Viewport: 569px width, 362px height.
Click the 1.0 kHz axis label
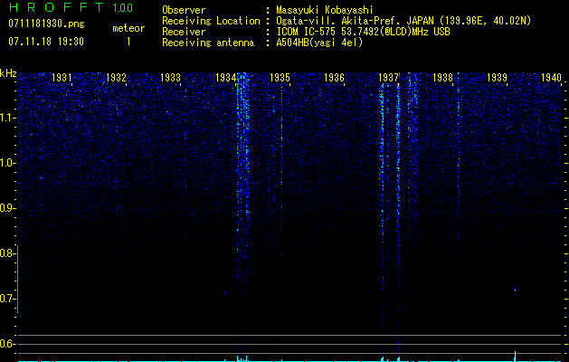click(x=8, y=163)
